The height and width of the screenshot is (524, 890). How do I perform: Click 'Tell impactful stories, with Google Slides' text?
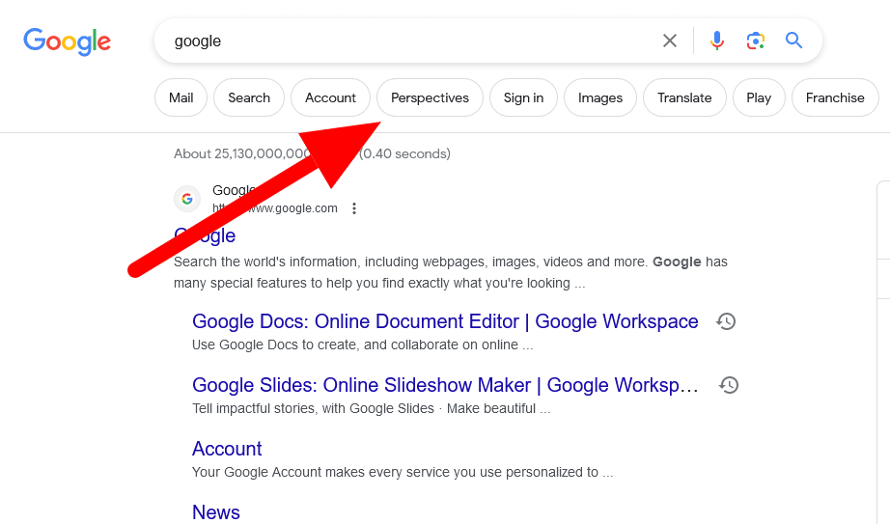click(372, 408)
